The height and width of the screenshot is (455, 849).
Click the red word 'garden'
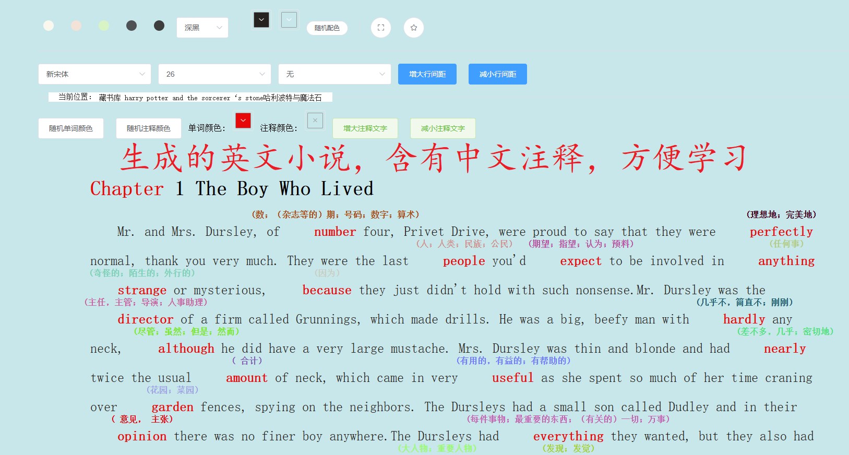pos(173,407)
